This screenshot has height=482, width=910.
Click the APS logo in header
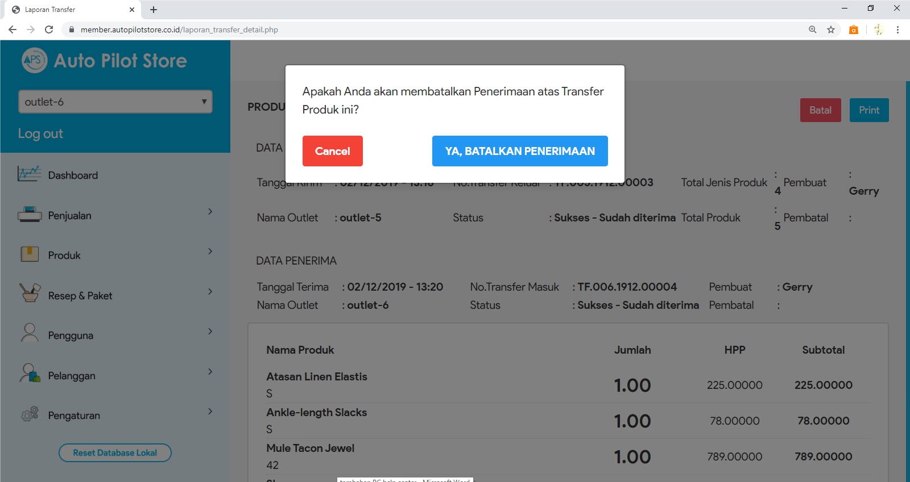tap(34, 60)
